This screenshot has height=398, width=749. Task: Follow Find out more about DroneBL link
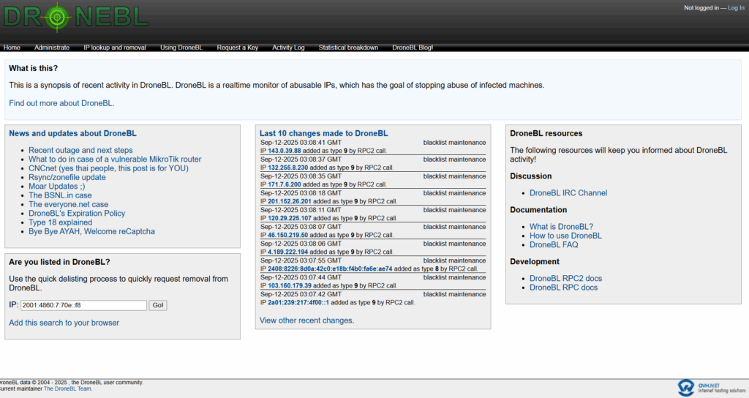61,103
